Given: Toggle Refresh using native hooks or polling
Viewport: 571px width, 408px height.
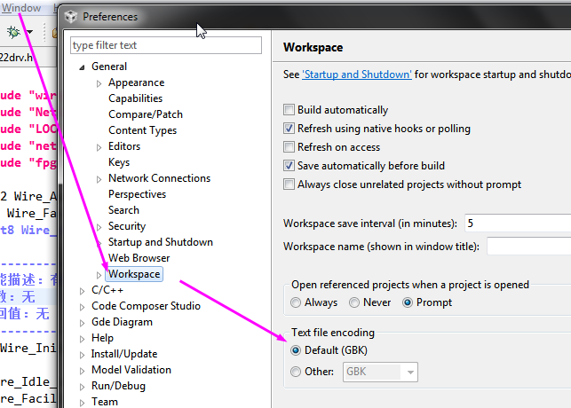Looking at the screenshot, I should [289, 129].
